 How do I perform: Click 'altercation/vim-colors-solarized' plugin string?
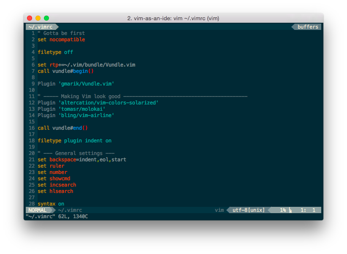coord(108,103)
